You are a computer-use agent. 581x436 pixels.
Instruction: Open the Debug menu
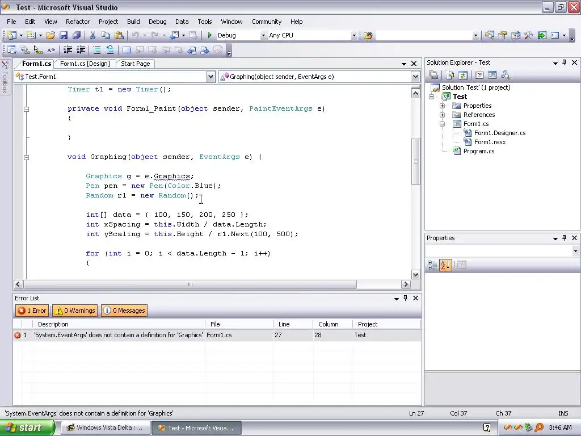158,22
